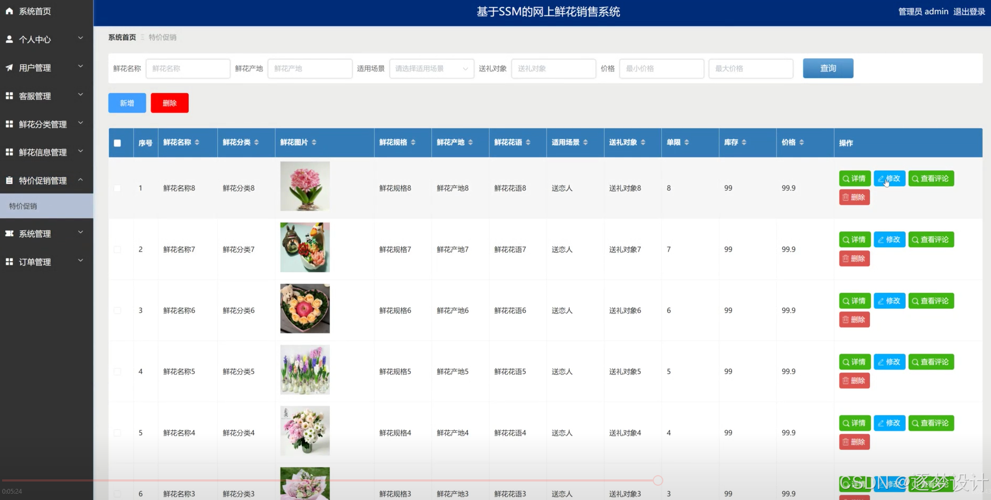Focus the 最大价格 input field

(751, 69)
